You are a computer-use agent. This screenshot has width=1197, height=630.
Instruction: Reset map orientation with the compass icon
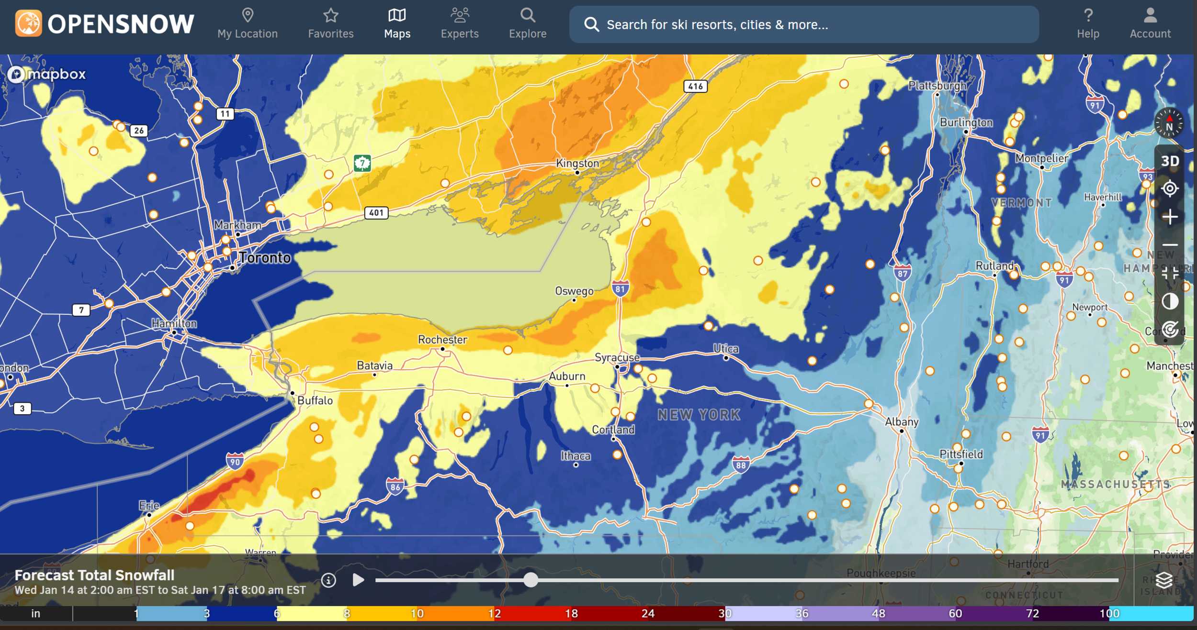(x=1169, y=123)
